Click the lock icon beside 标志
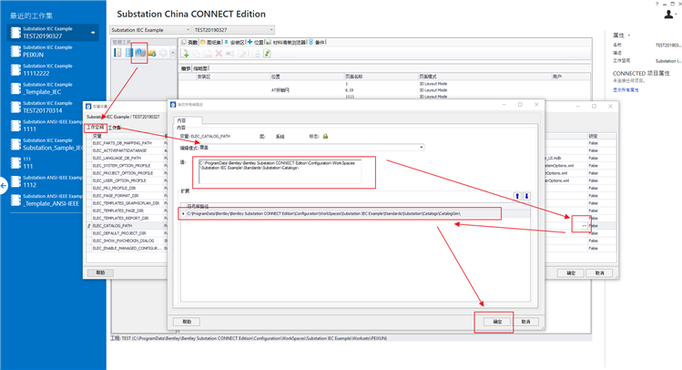The image size is (682, 370). pyautogui.click(x=325, y=137)
